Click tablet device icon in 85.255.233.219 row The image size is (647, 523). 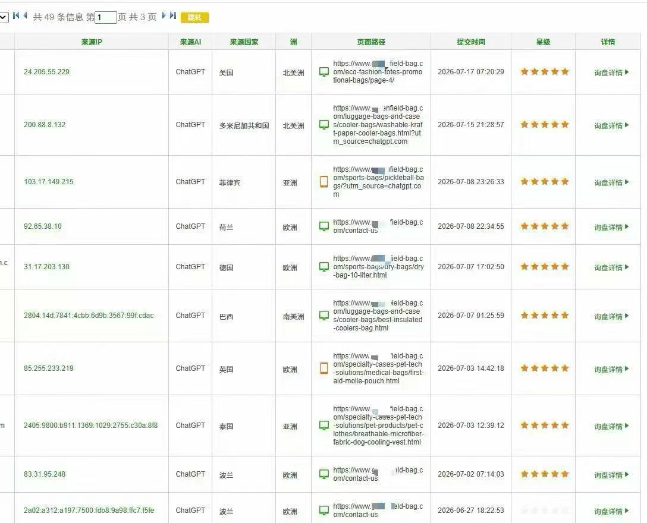[x=324, y=368]
